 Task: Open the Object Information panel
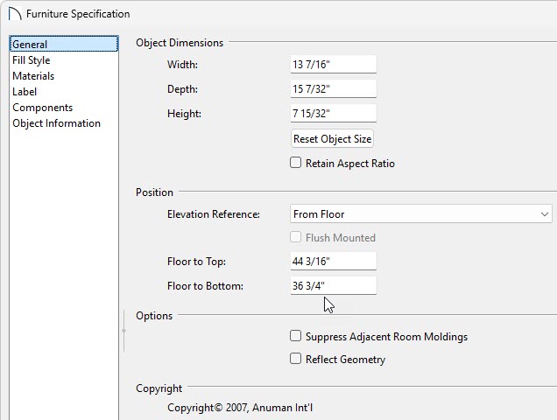tap(56, 123)
